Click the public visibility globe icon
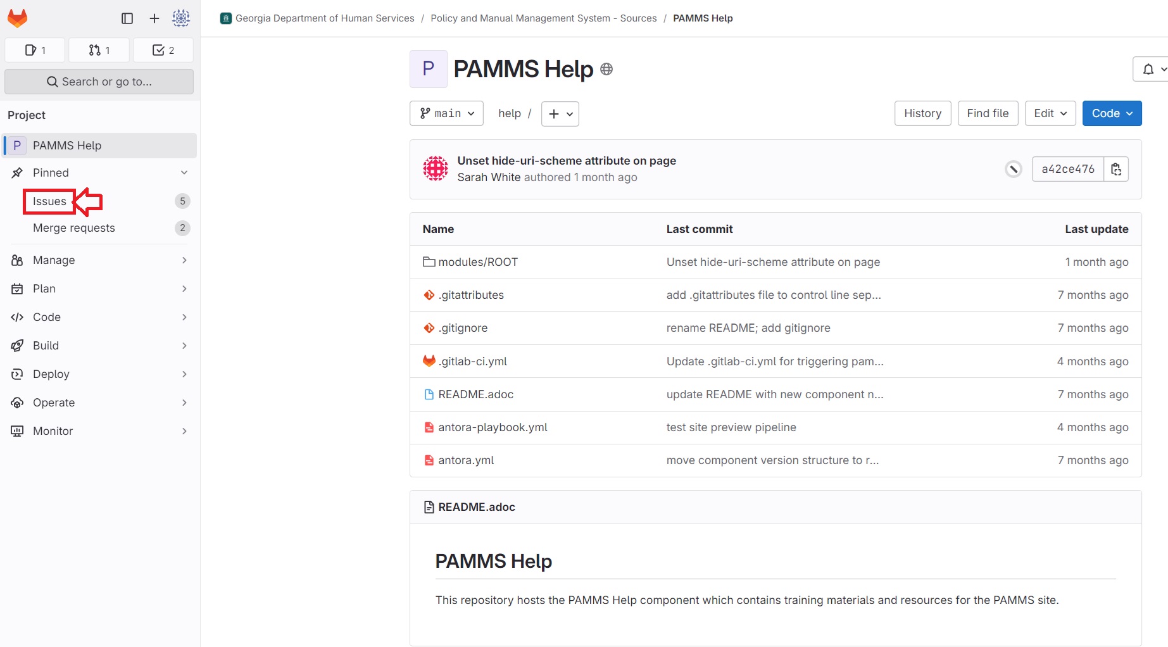Screen dimensions: 1168x647 point(606,69)
